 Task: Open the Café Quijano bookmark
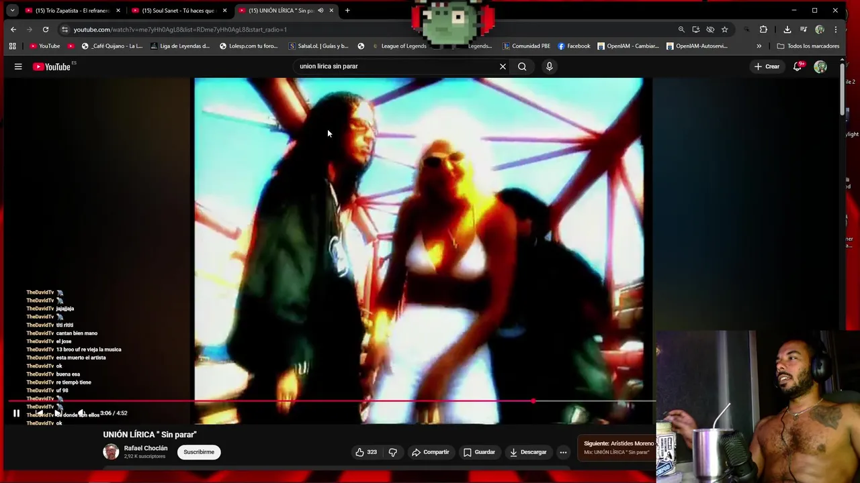pyautogui.click(x=112, y=46)
